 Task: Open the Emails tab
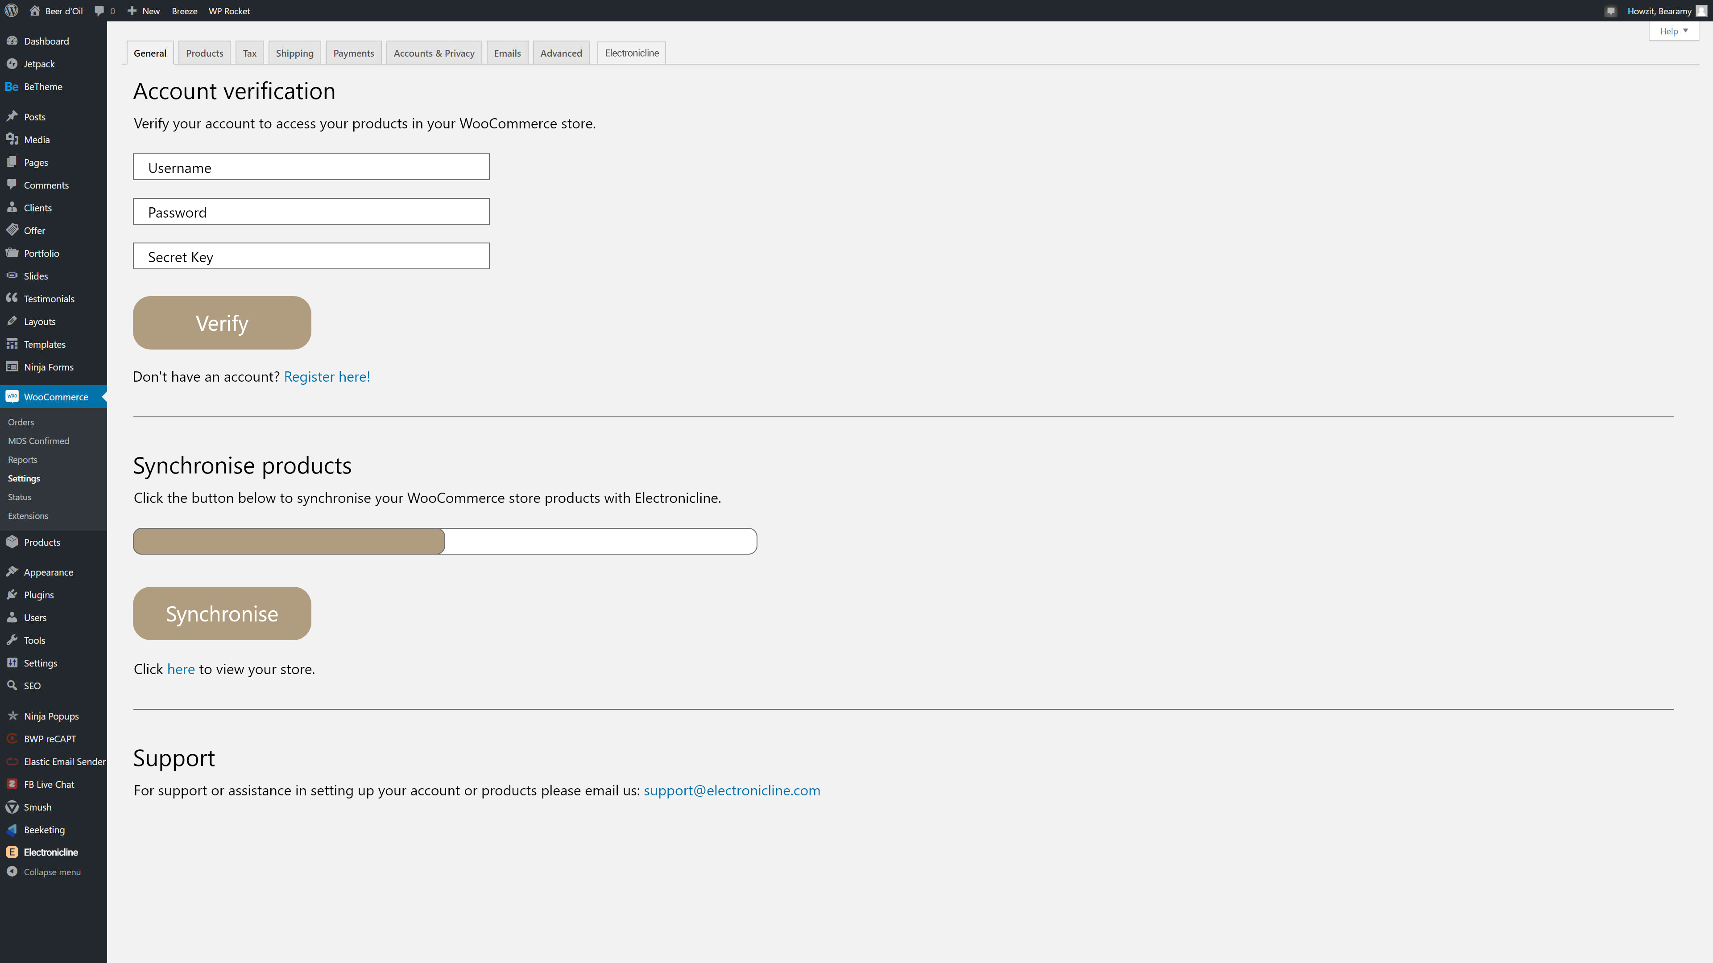[507, 53]
